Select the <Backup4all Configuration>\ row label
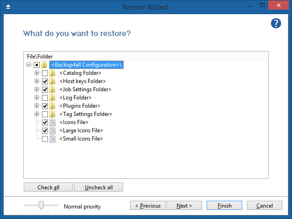 point(86,65)
